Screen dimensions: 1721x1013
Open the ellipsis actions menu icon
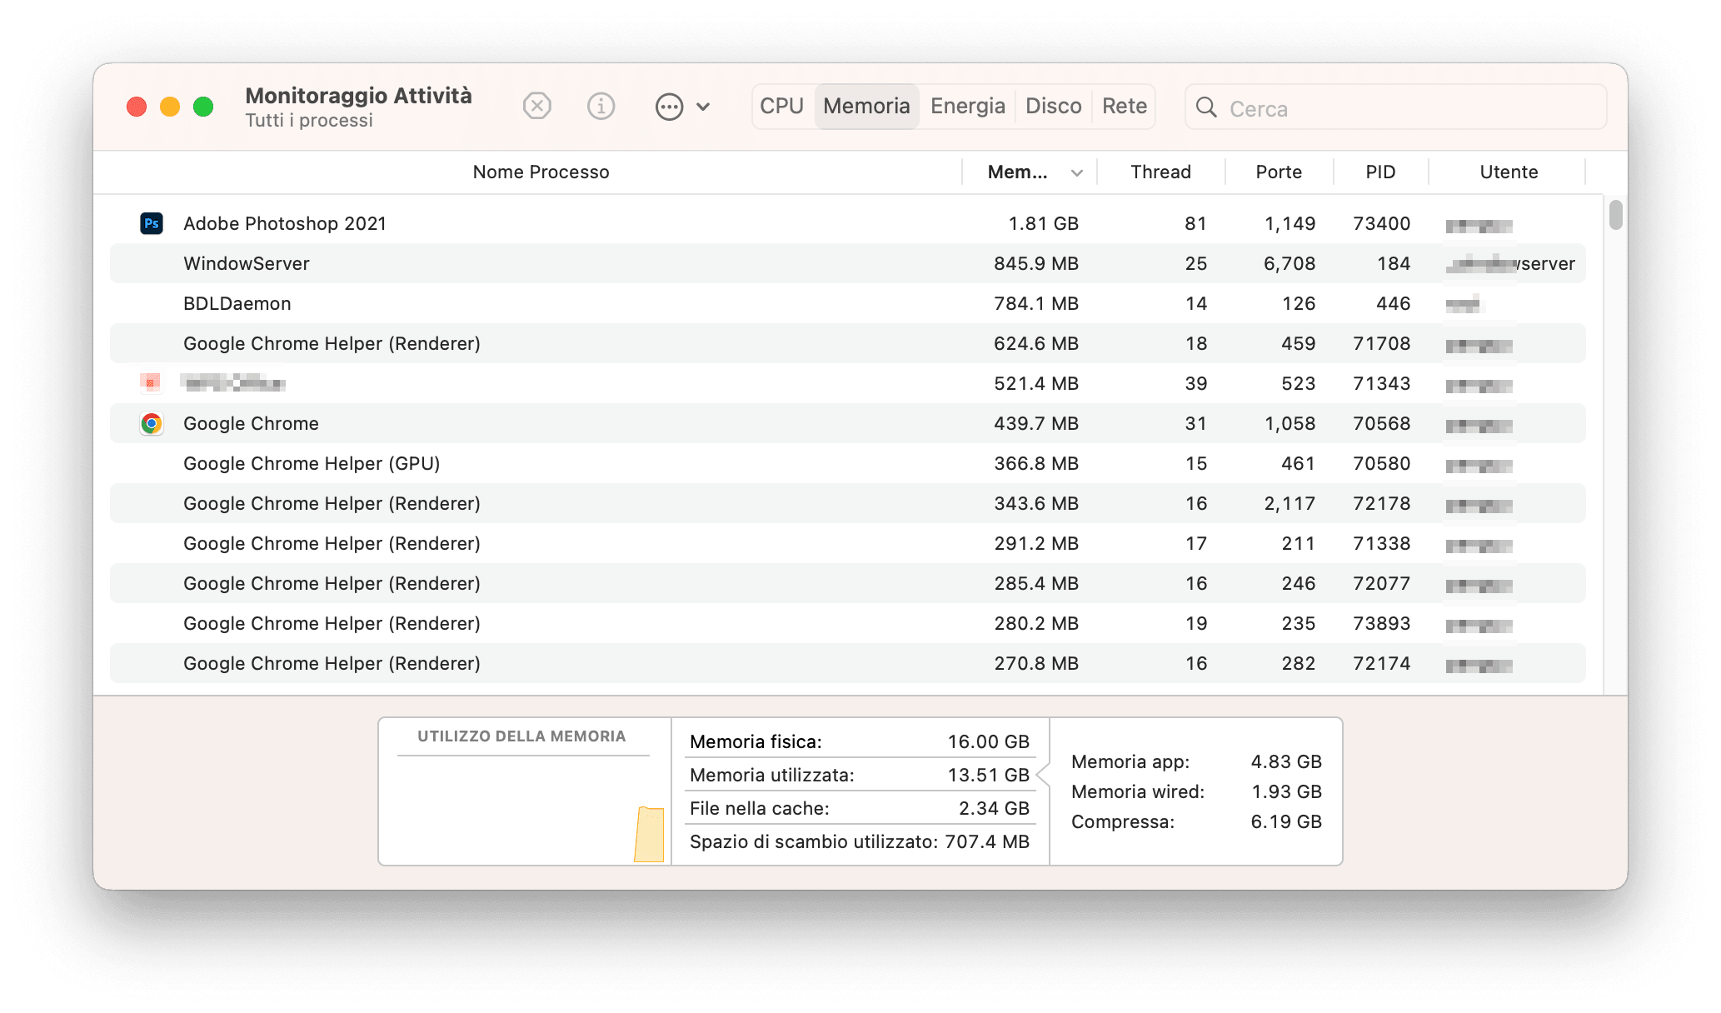(x=669, y=107)
